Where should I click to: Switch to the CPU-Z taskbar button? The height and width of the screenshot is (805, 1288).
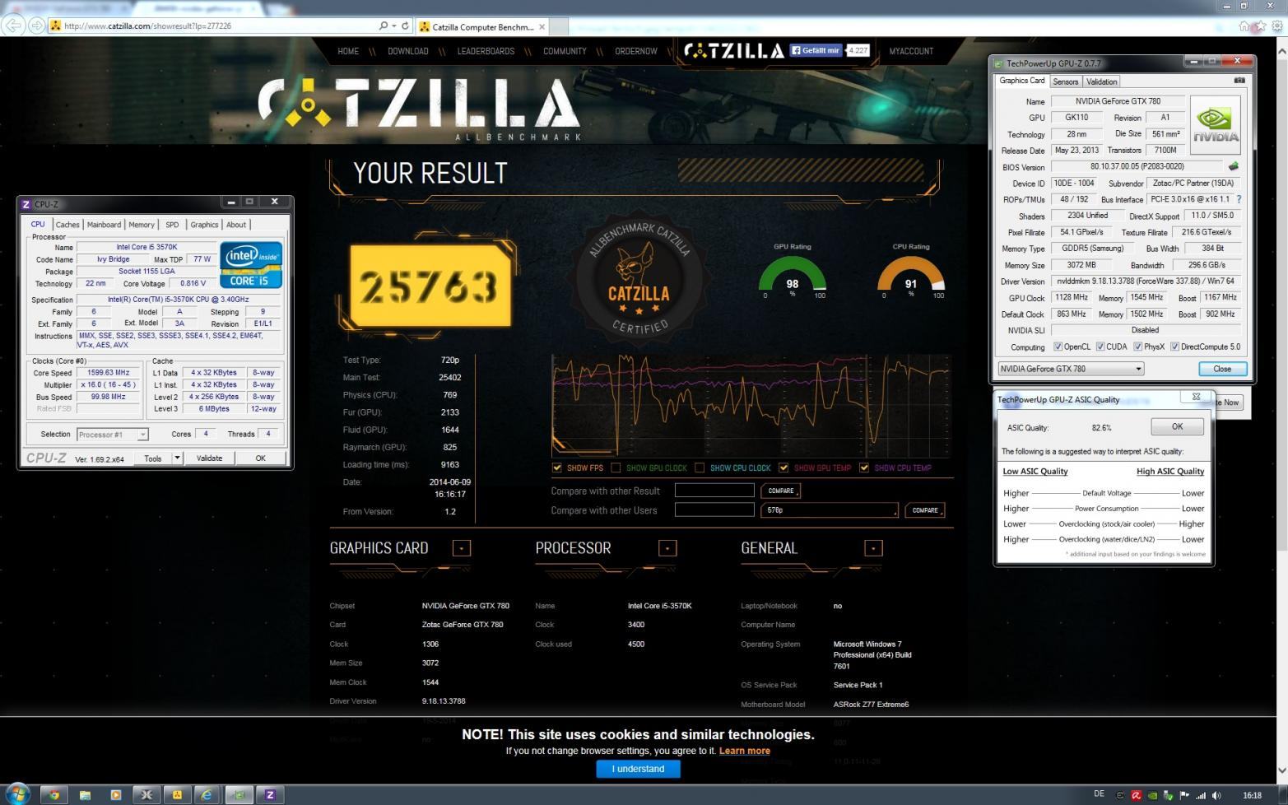[270, 794]
